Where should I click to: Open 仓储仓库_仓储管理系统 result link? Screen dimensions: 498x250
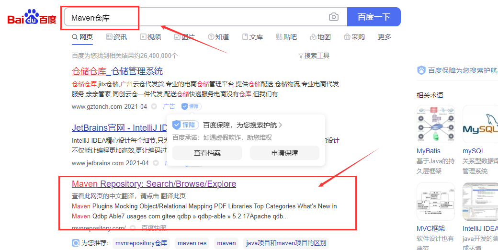tap(117, 71)
